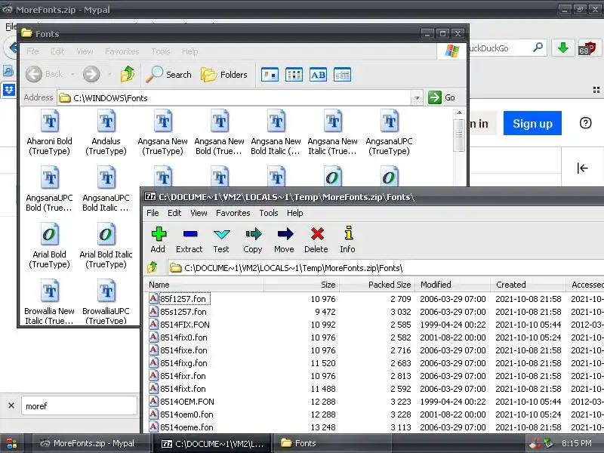Sort by the Modified column header
The height and width of the screenshot is (453, 604).
click(x=452, y=285)
